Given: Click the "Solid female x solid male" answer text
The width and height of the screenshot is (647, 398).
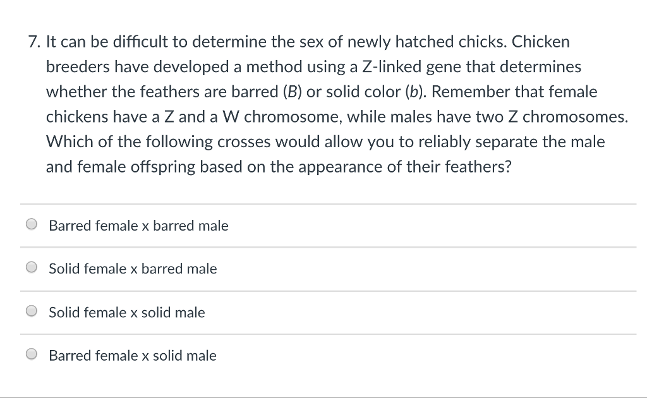Looking at the screenshot, I should click(127, 312).
